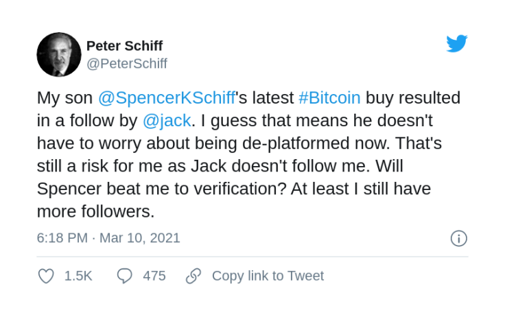
Task: Click the phrase 'de-platformed' in the tweet
Action: tap(296, 143)
